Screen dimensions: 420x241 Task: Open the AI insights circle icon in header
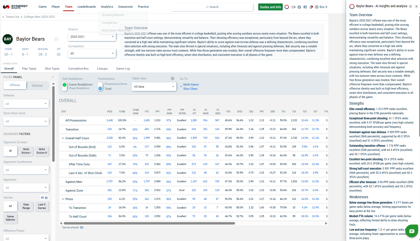click(287, 7)
